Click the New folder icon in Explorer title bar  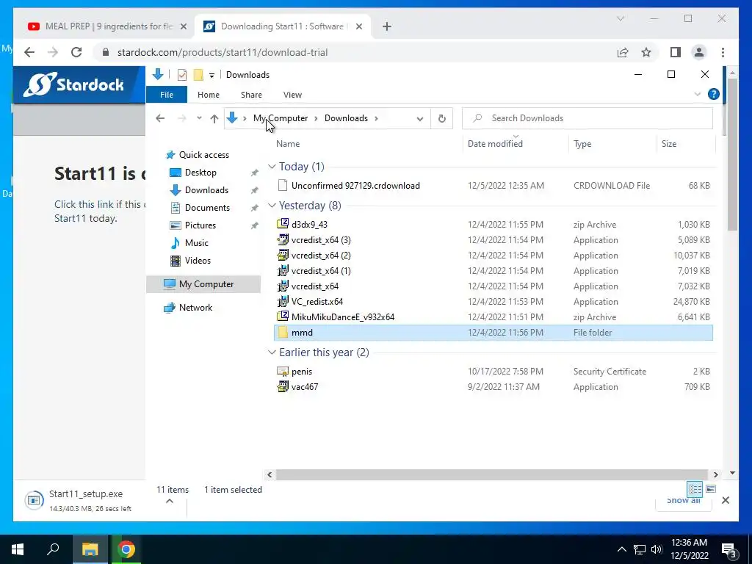pyautogui.click(x=198, y=75)
